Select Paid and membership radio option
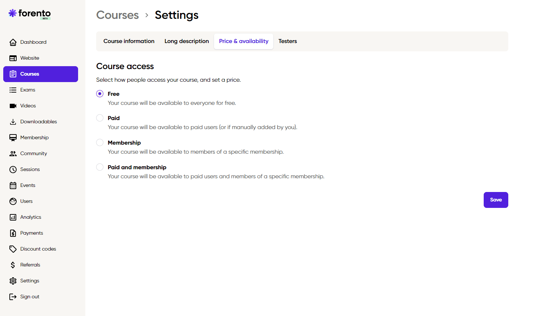 100,167
